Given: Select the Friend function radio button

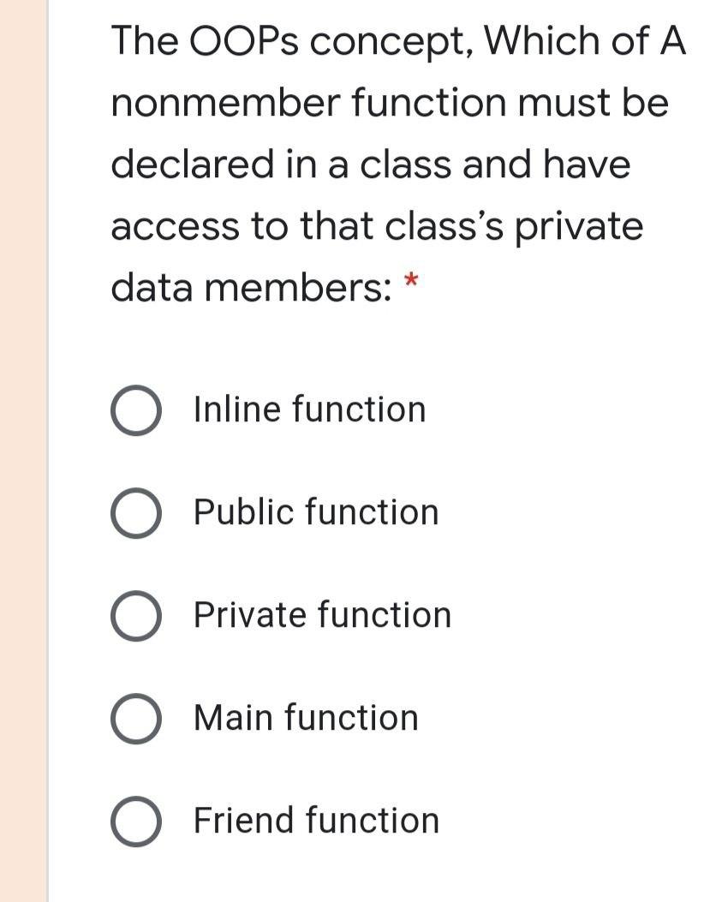Looking at the screenshot, I should [136, 821].
